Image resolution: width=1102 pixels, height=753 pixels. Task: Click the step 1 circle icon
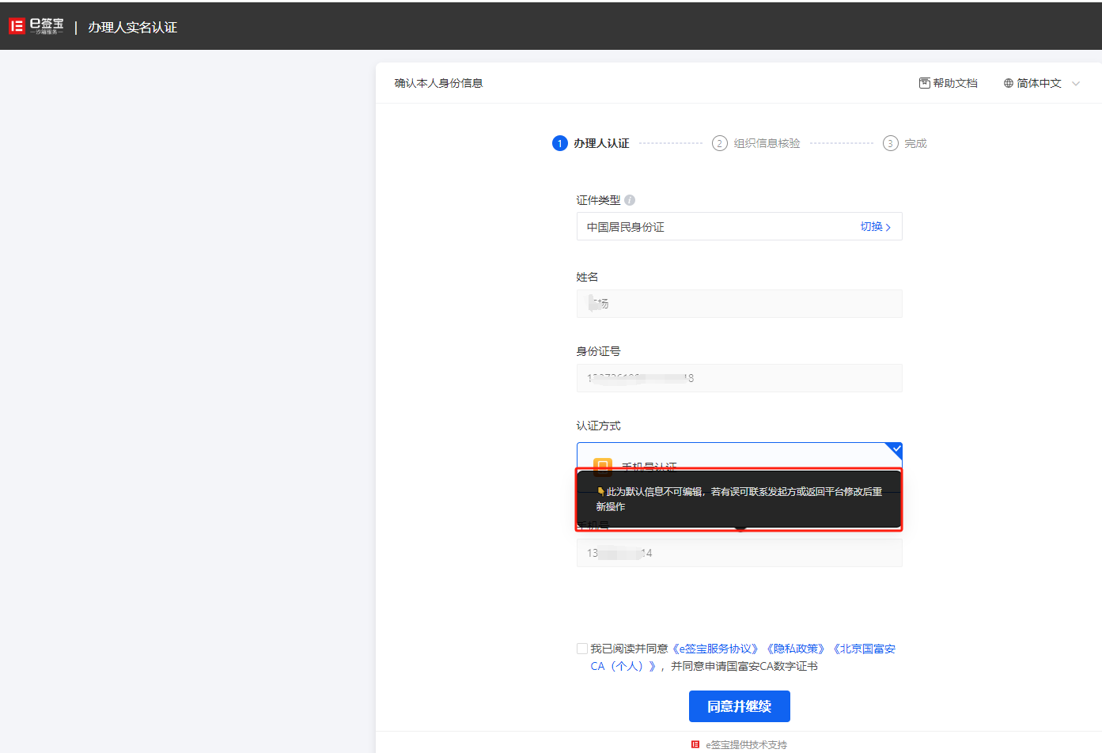point(560,143)
